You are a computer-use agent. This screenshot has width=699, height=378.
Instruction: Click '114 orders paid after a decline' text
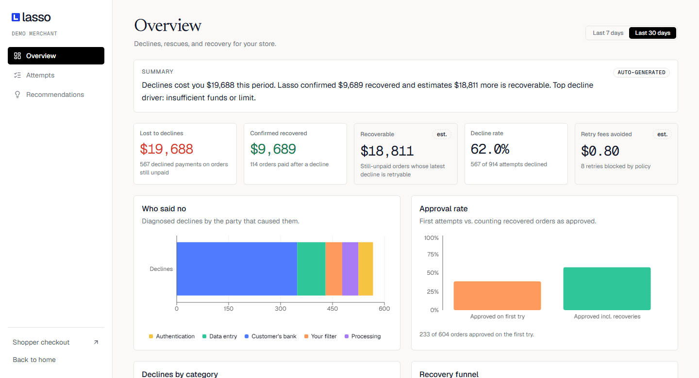(289, 164)
